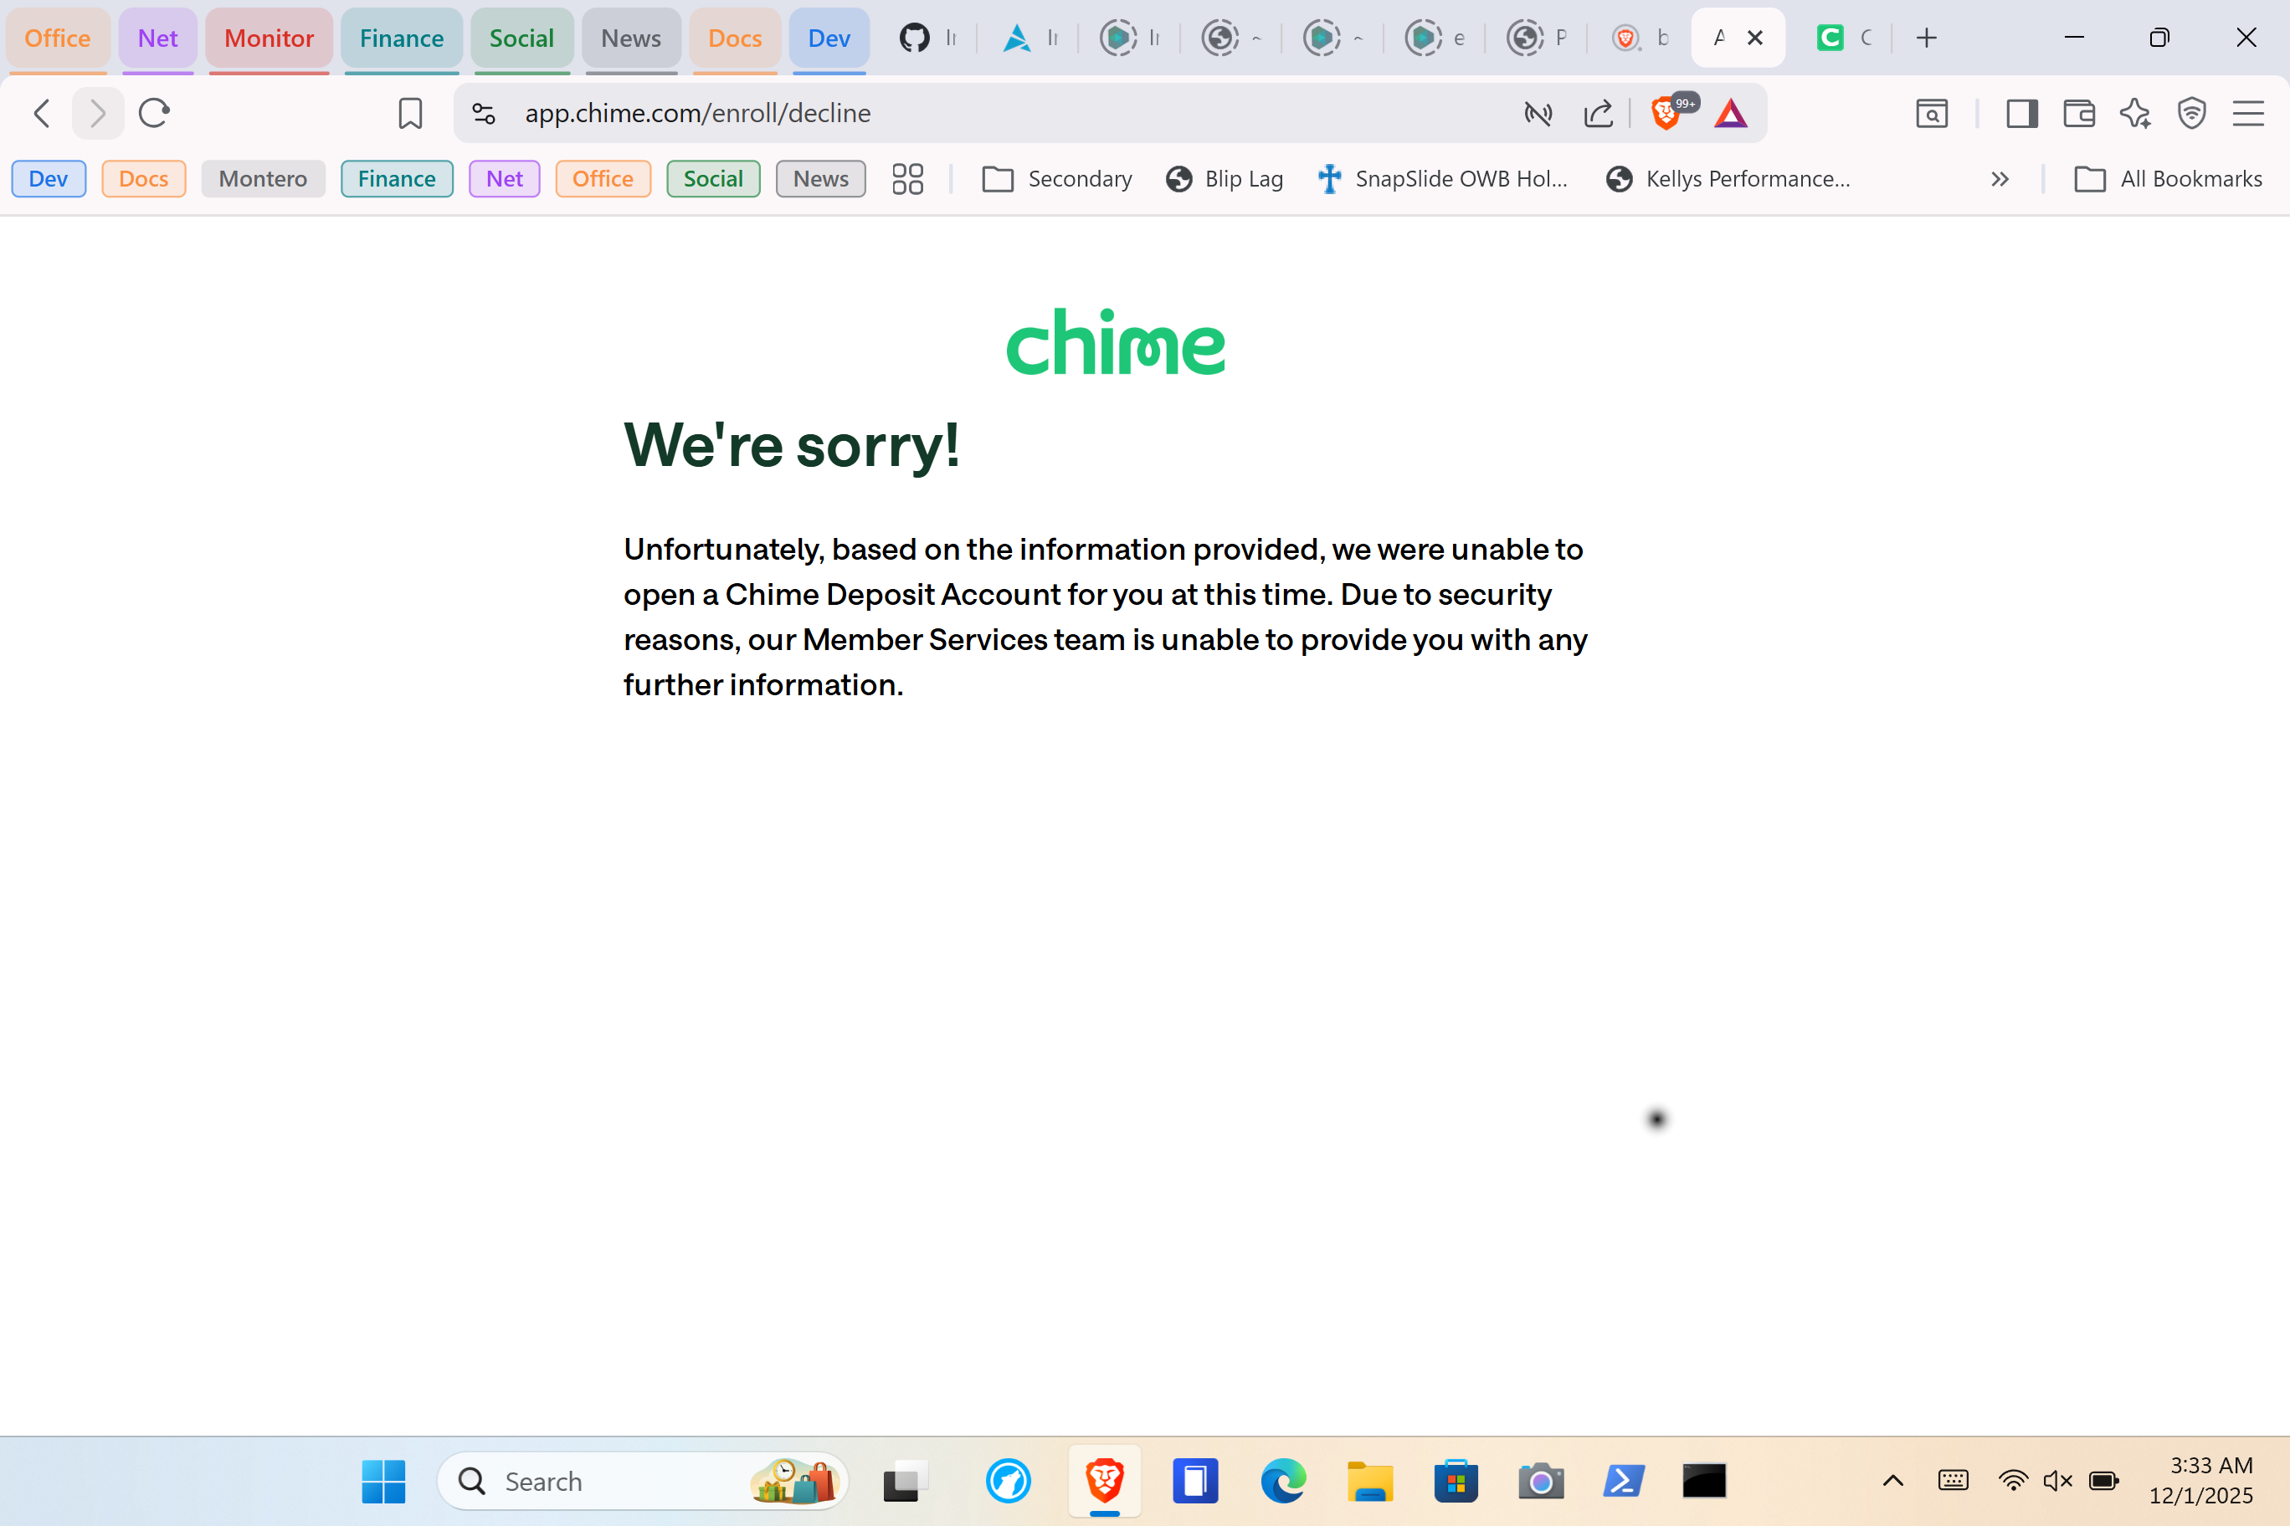Toggle the muted speaker in system tray
The width and height of the screenshot is (2290, 1526).
tap(2057, 1481)
